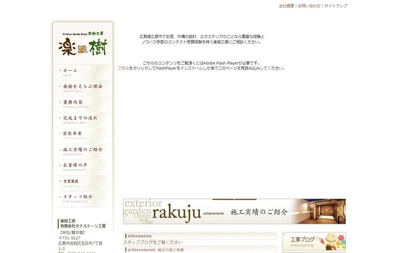404x253 pixels.
Task: Click the 会社概要 top link
Action: [x=286, y=6]
